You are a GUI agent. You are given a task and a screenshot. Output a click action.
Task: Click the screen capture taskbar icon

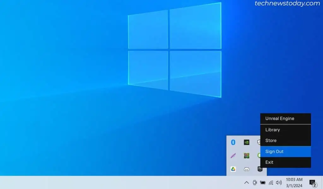pyautogui.click(x=255, y=182)
